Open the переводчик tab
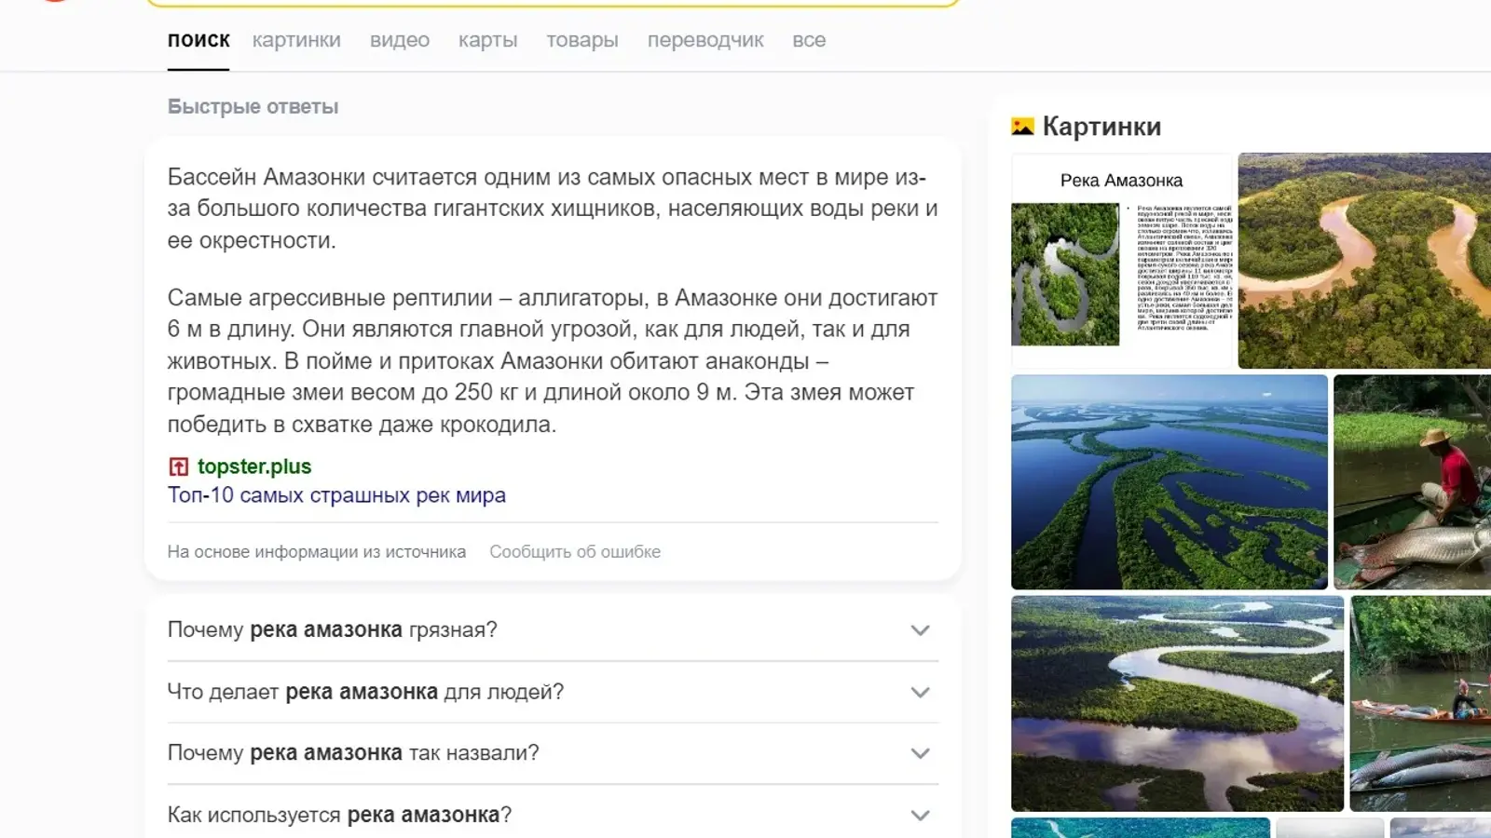1491x838 pixels. pos(705,40)
